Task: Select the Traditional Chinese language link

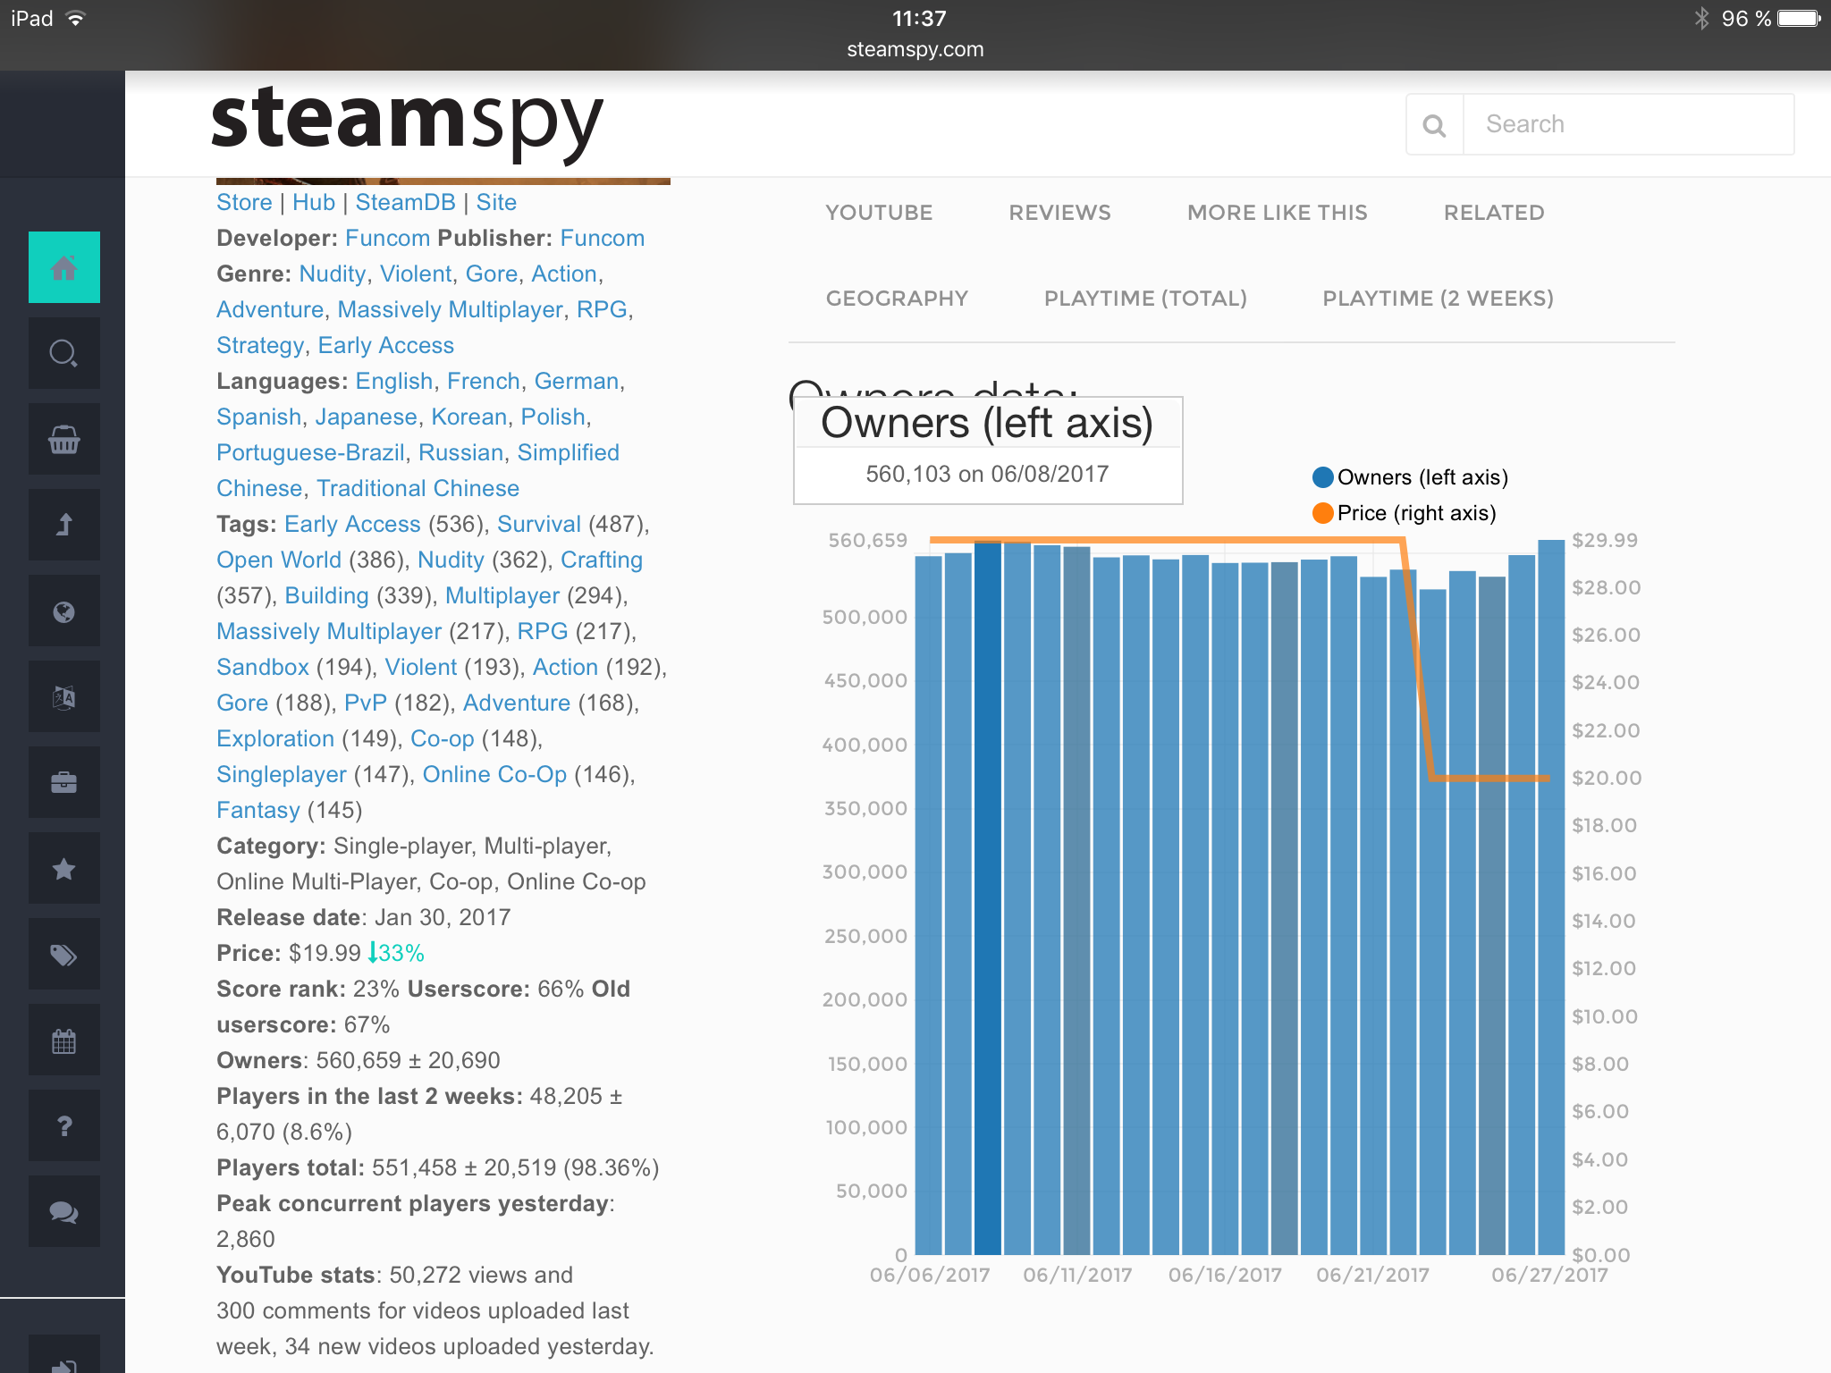Action: coord(418,488)
